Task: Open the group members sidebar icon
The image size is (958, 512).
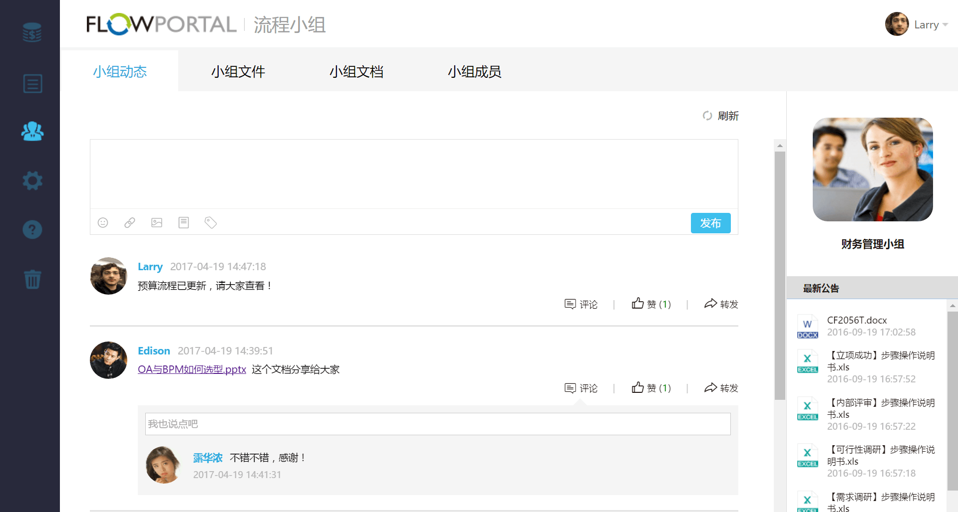Action: click(32, 131)
